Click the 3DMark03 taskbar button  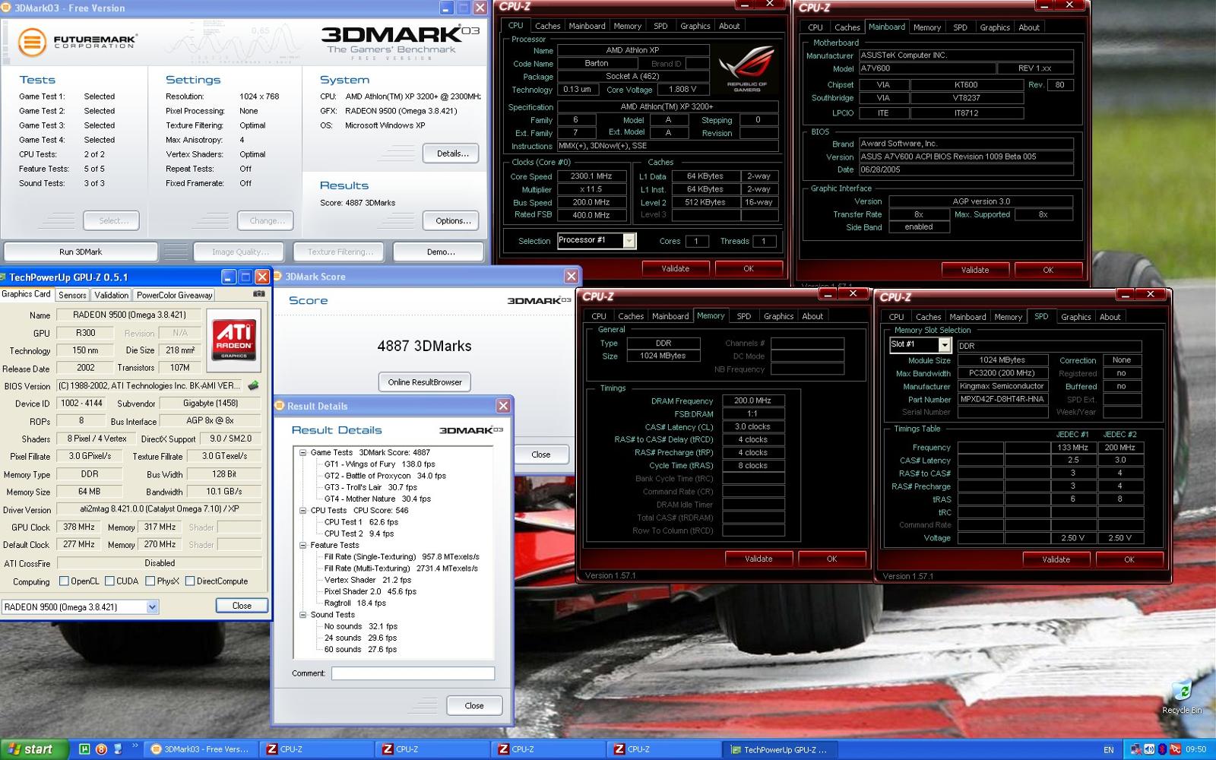(x=200, y=749)
